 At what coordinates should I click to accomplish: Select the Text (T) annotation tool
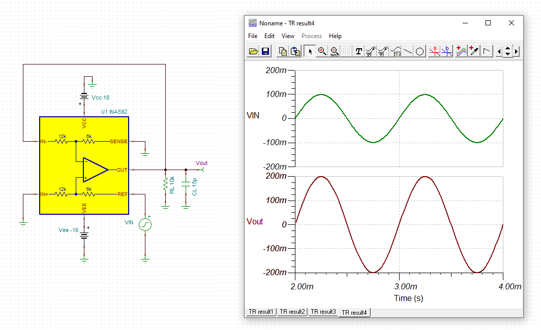[x=359, y=51]
